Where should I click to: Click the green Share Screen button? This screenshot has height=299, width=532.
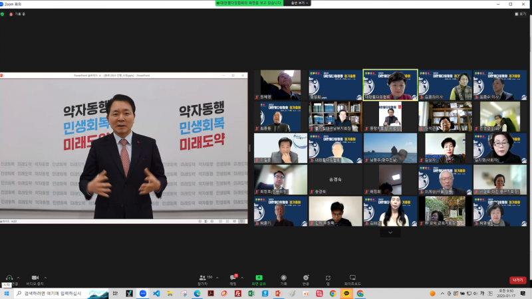[x=259, y=278]
